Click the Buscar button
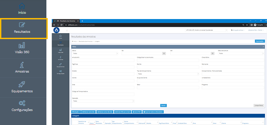This screenshot has height=125, width=267. point(164,106)
